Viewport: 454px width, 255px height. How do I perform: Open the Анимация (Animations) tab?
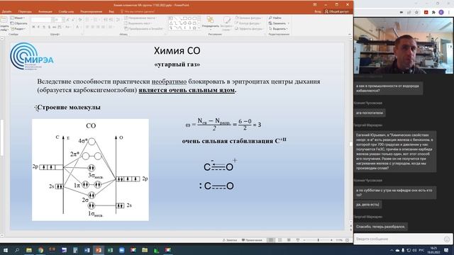click(45, 11)
